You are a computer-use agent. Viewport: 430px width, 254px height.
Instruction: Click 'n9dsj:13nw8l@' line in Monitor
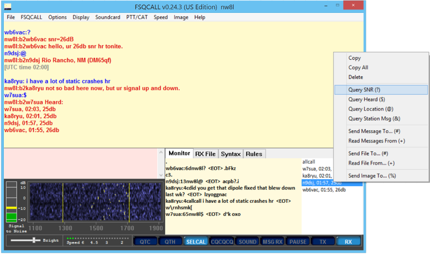click(202, 181)
